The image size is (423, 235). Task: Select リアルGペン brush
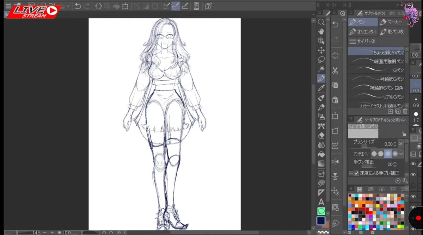click(x=376, y=96)
